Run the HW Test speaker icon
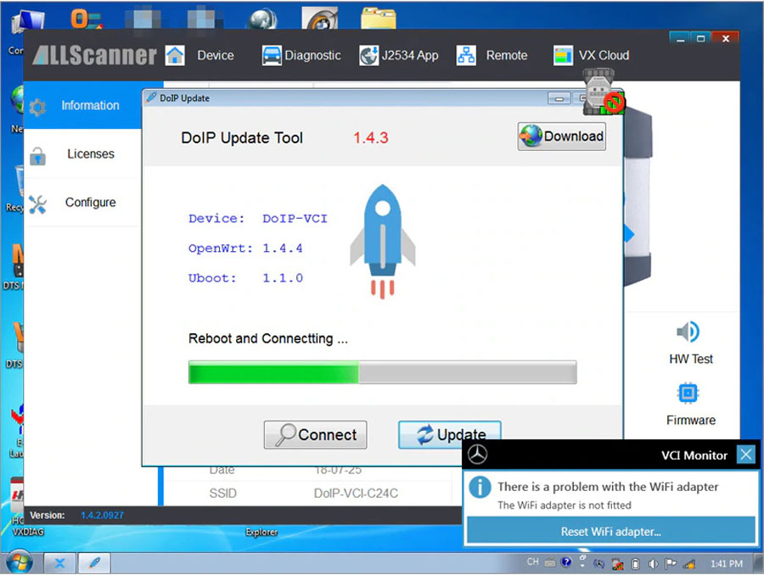The image size is (764, 575). (x=688, y=332)
